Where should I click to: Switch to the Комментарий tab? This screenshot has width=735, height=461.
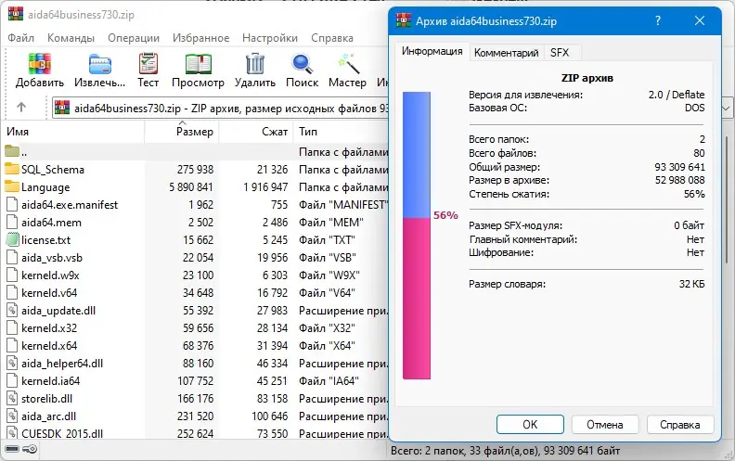tap(507, 53)
